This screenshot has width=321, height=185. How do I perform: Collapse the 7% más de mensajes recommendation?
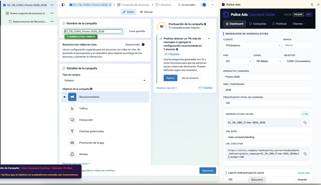click(x=209, y=39)
